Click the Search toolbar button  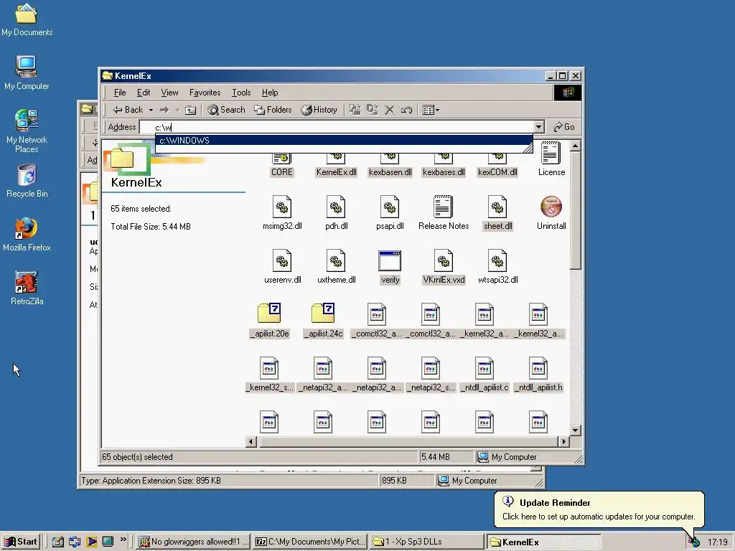(x=226, y=110)
